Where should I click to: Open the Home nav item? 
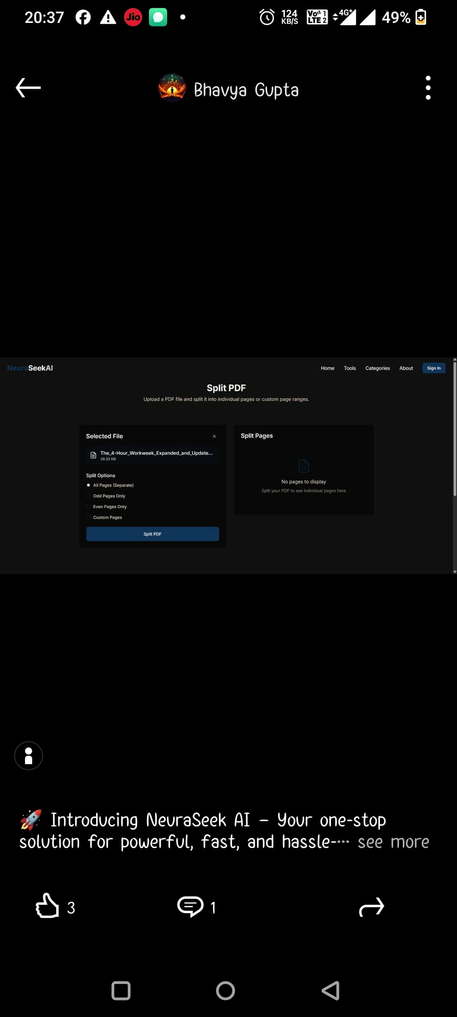pos(328,368)
